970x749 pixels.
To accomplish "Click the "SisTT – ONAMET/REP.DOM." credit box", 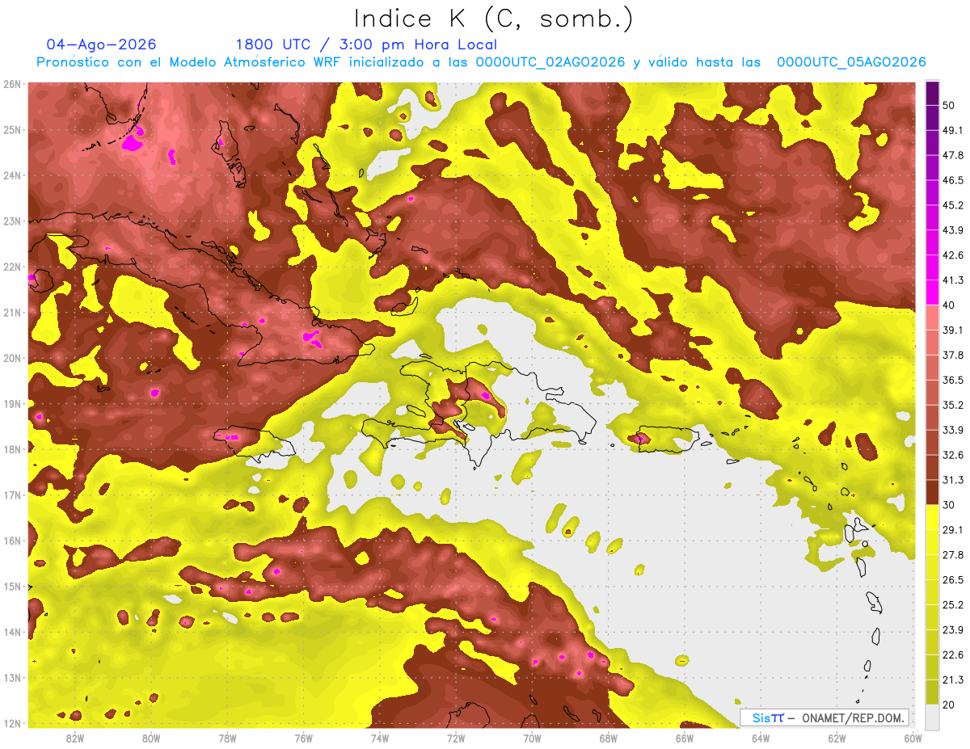I will pyautogui.click(x=824, y=717).
